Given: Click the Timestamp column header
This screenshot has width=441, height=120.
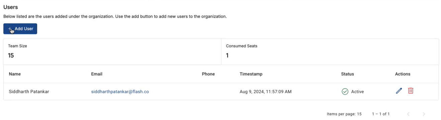Looking at the screenshot, I should (251, 74).
